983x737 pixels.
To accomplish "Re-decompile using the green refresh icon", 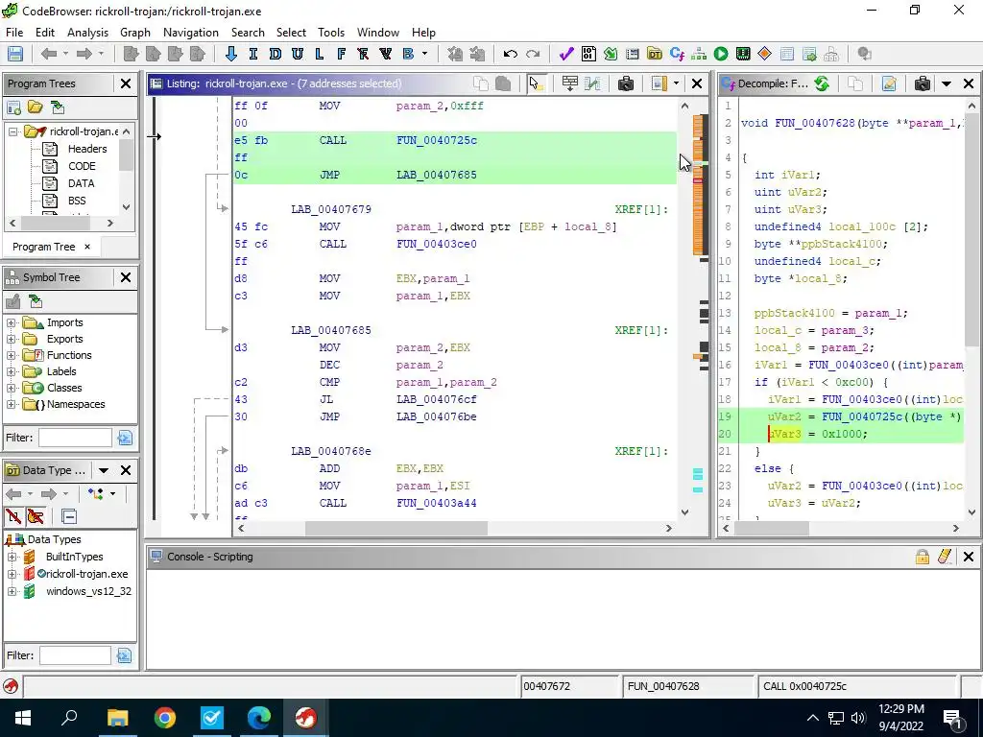I will (x=822, y=83).
